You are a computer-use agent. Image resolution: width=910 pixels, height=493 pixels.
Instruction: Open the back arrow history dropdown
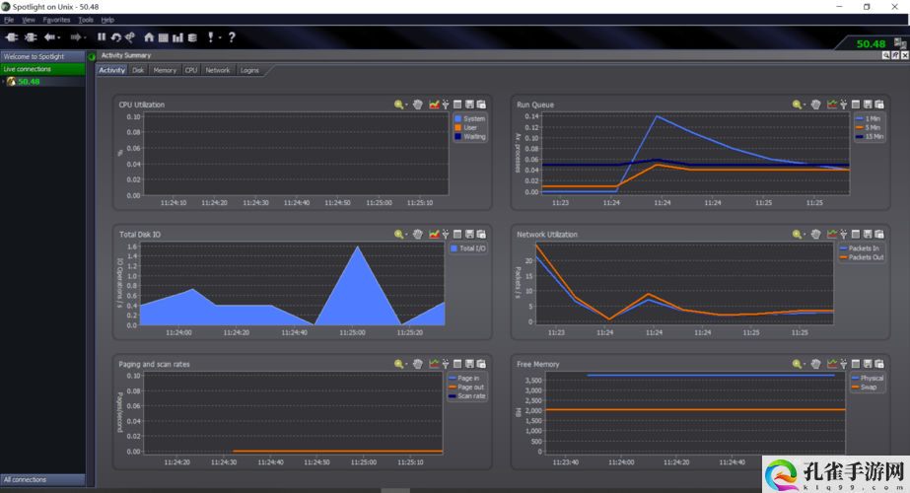(58, 37)
